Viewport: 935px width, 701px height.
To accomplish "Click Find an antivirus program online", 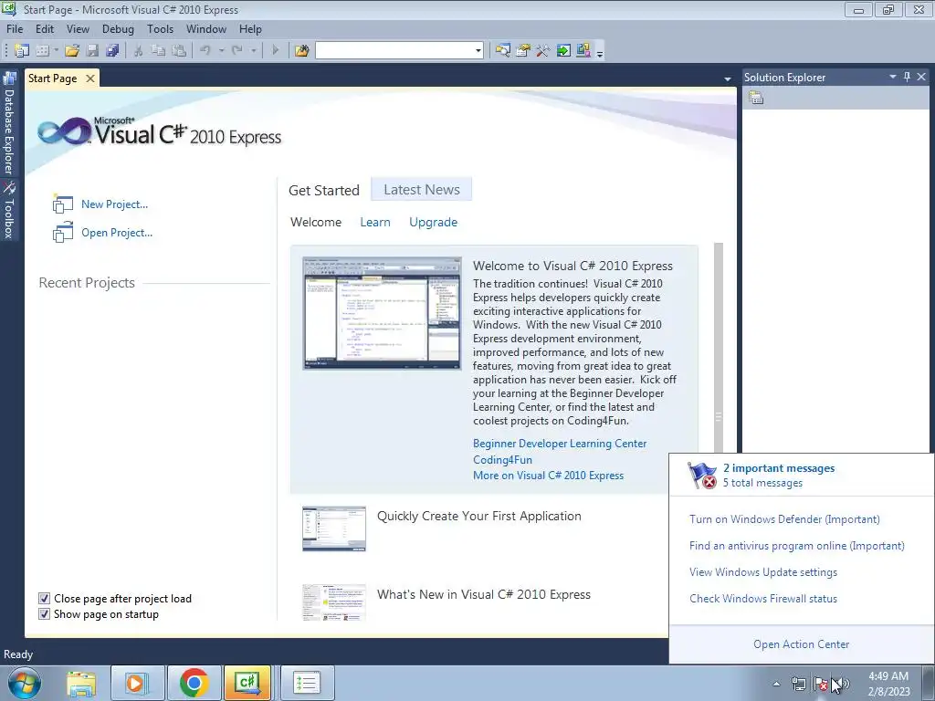I will [796, 546].
